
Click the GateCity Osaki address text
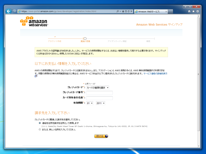click(x=94, y=126)
